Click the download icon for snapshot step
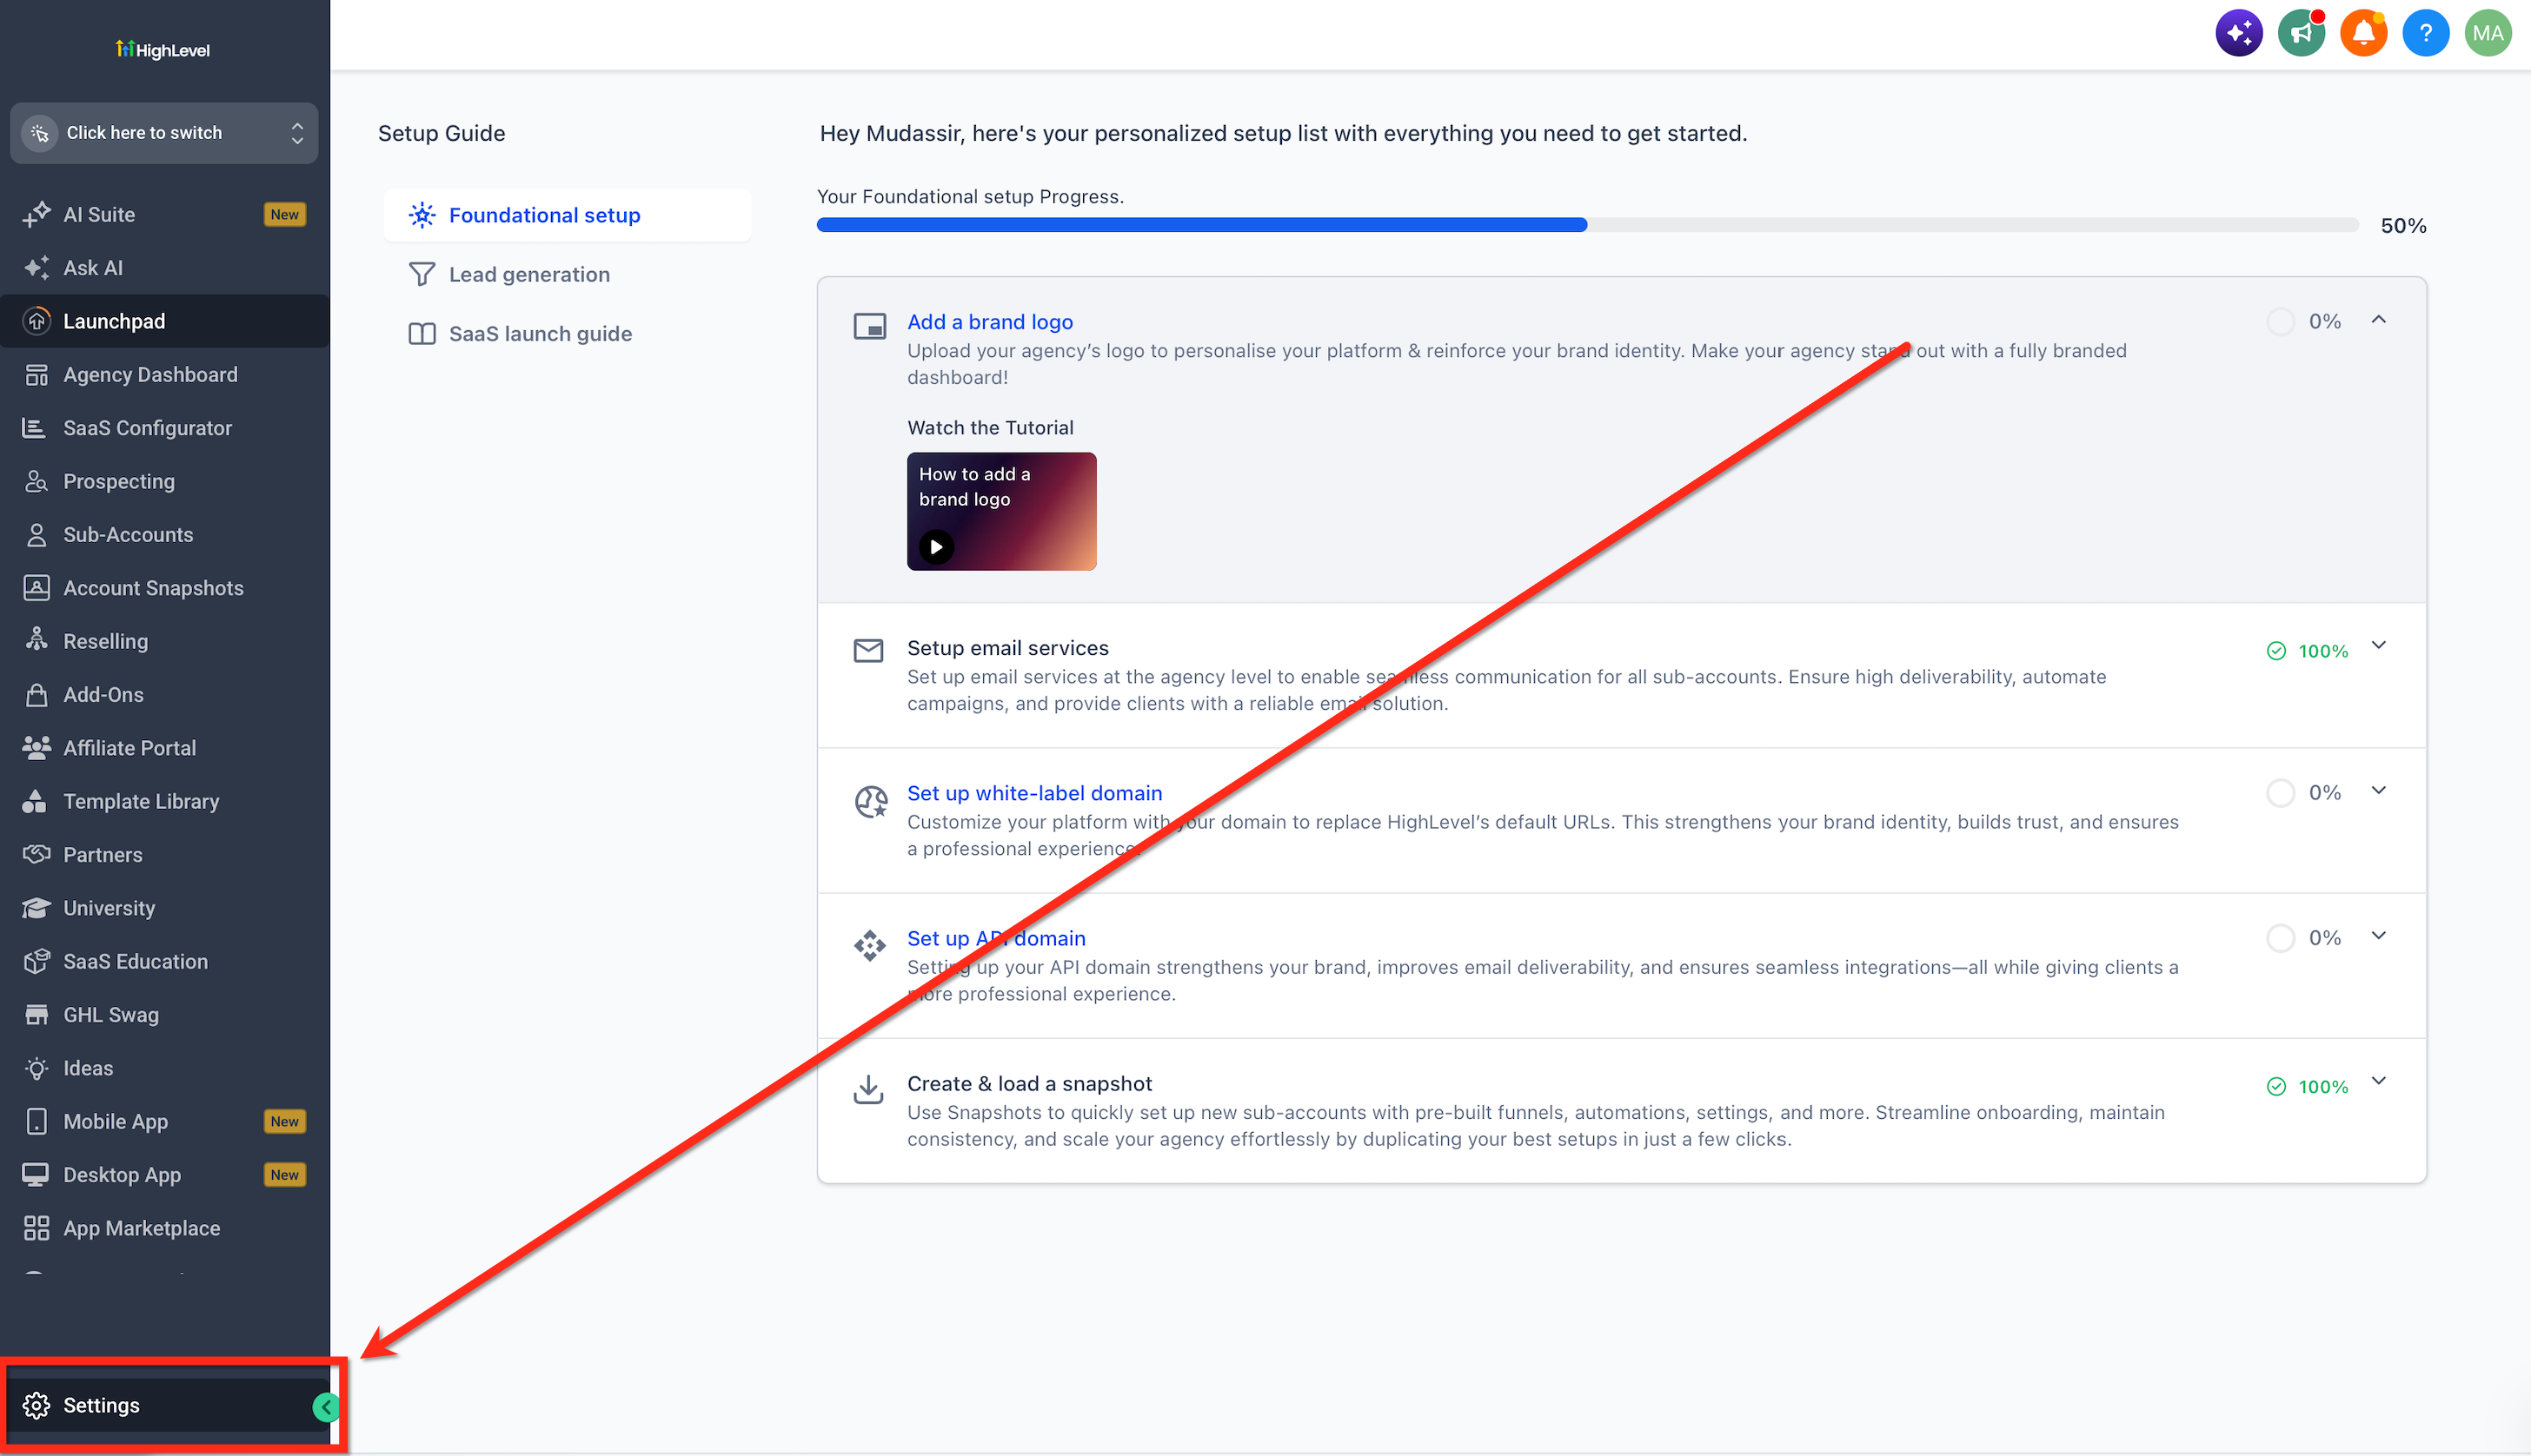This screenshot has width=2531, height=1456. [868, 1089]
